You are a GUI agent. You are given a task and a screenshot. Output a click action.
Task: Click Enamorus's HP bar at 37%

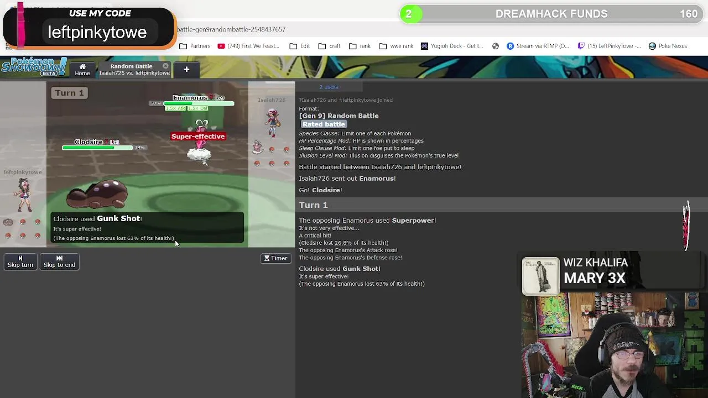(199, 103)
